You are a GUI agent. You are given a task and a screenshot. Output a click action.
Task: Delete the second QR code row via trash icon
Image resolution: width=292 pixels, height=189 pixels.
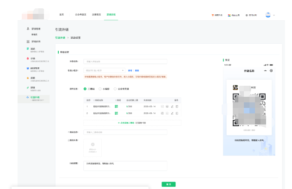(x=177, y=112)
